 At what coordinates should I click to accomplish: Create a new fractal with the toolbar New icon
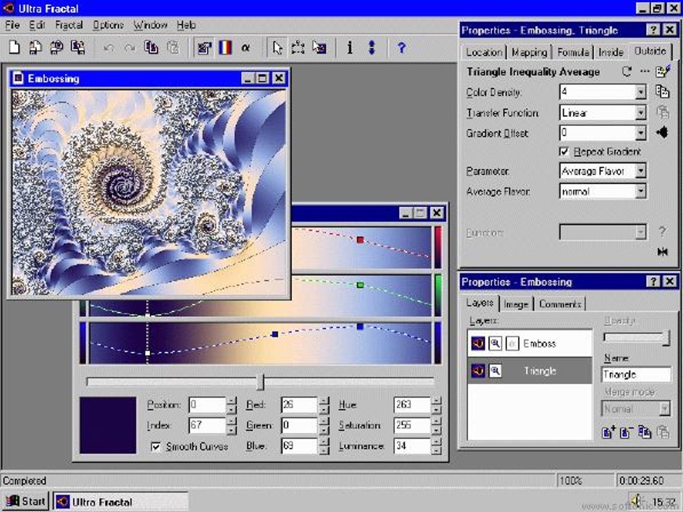coord(14,47)
